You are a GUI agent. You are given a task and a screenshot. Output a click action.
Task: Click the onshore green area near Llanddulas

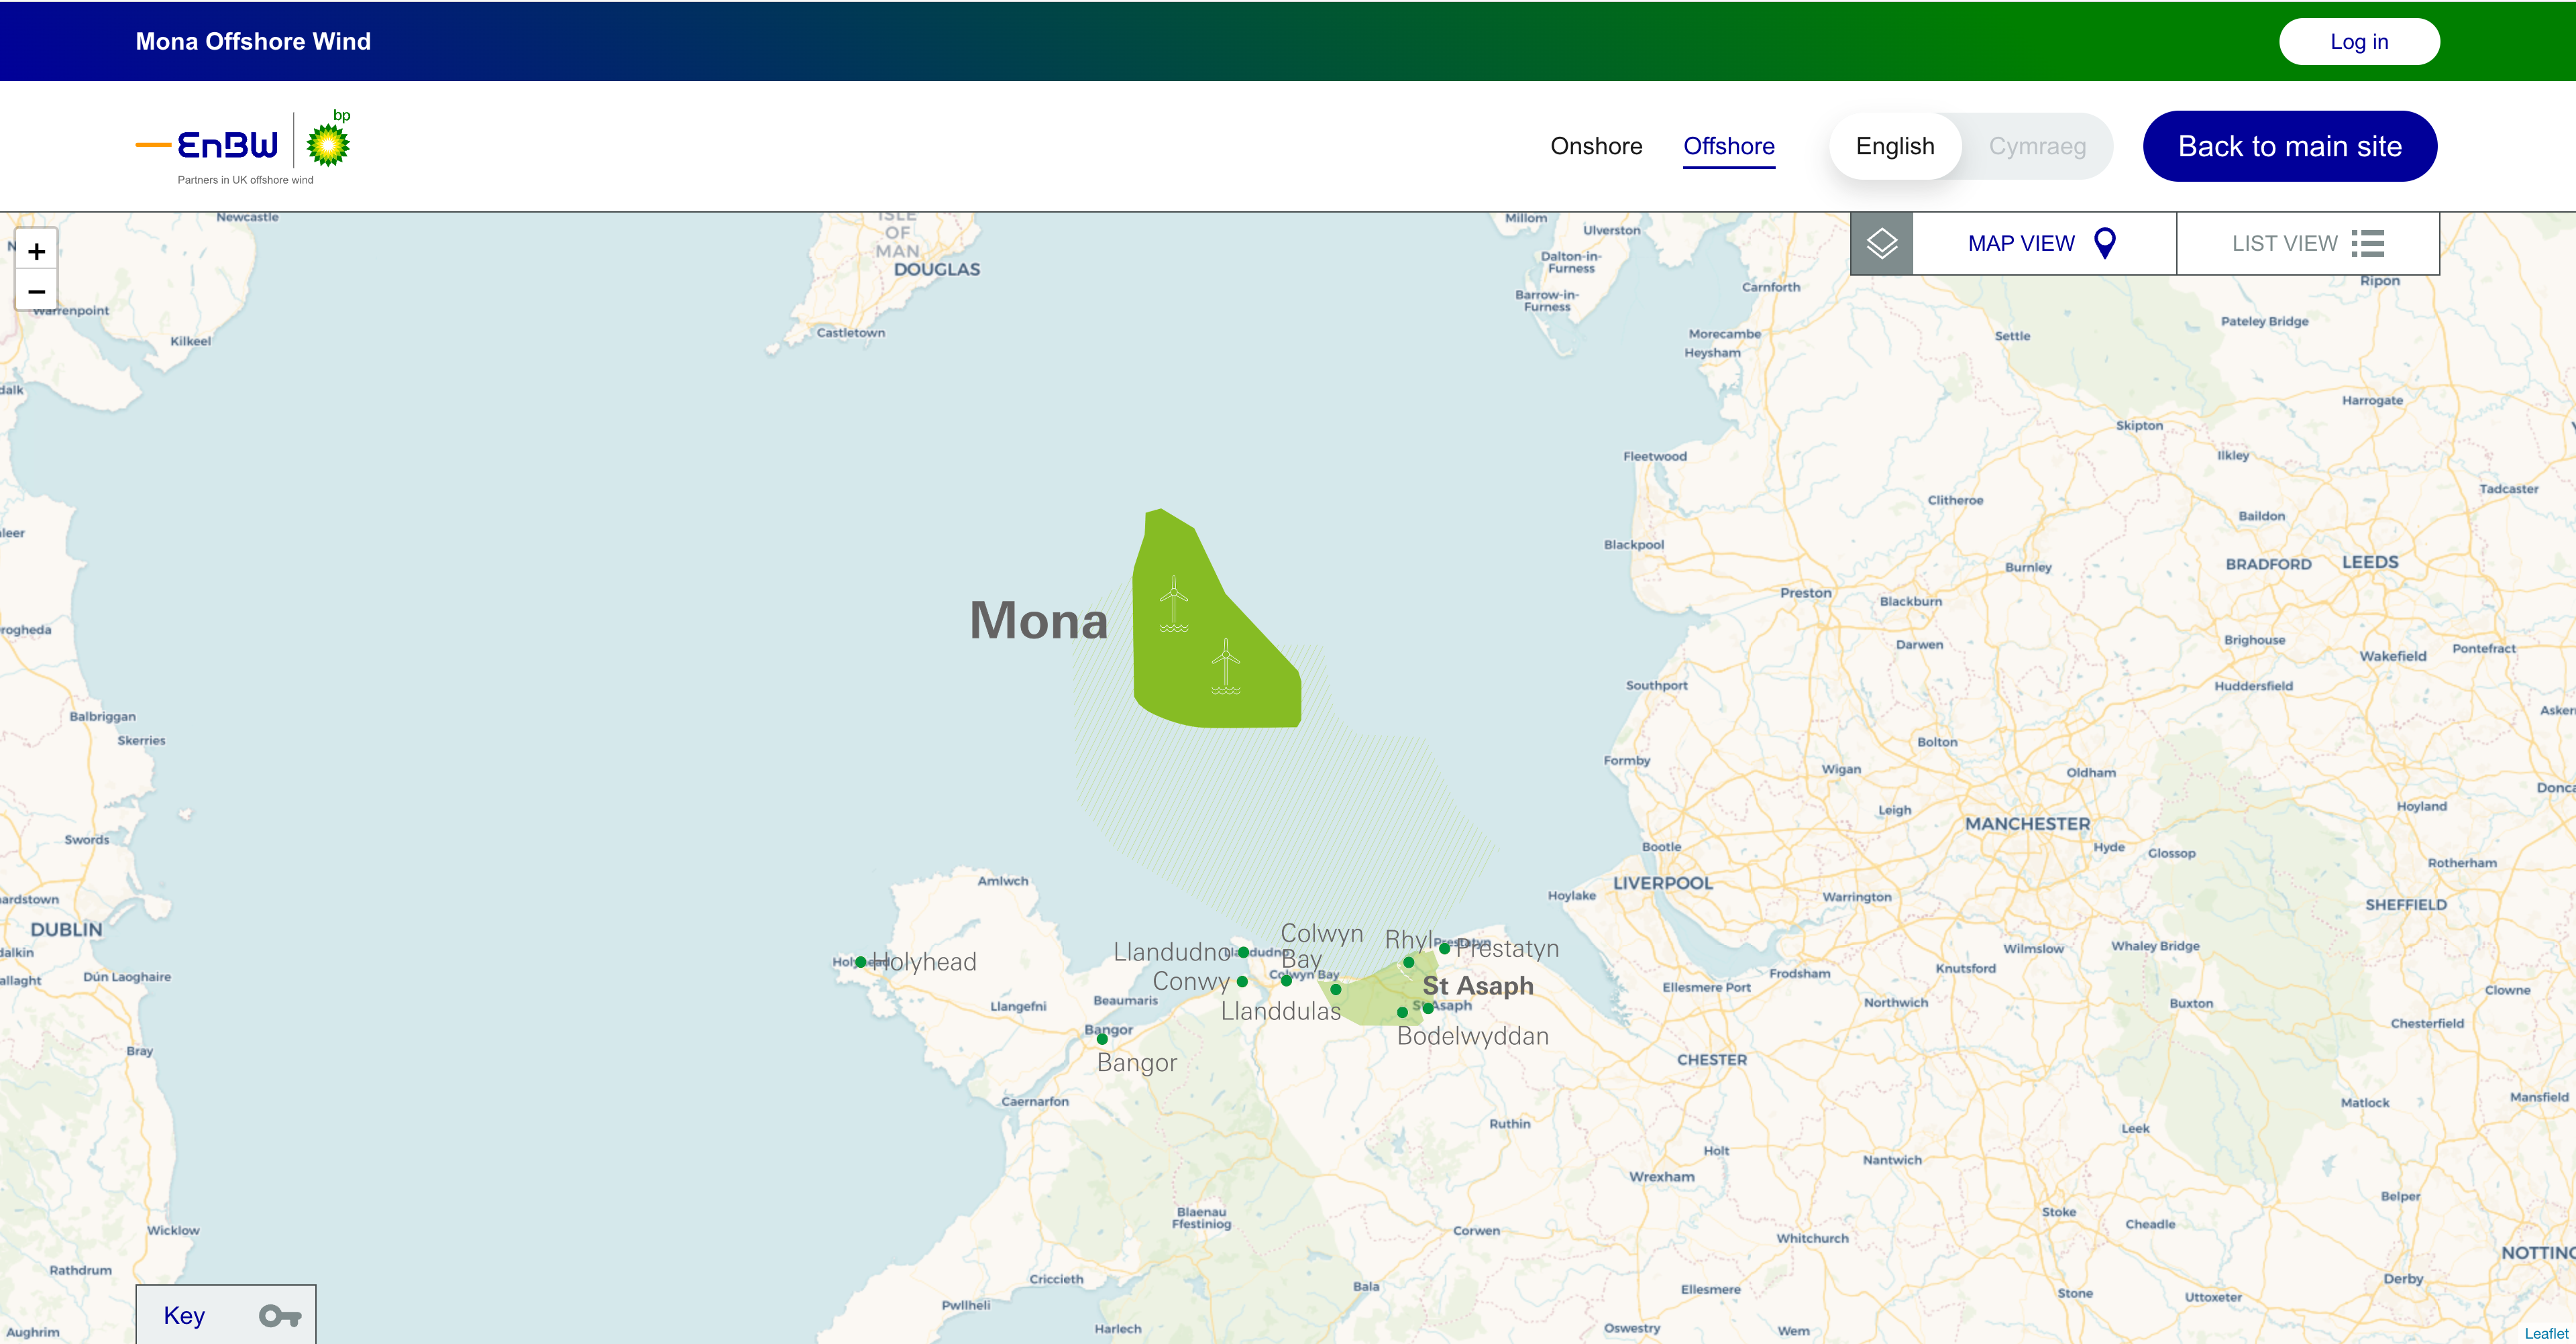click(x=1375, y=1000)
